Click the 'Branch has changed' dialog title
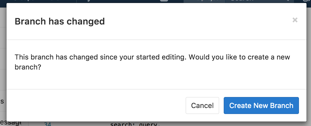311x126 pixels. tap(60, 21)
